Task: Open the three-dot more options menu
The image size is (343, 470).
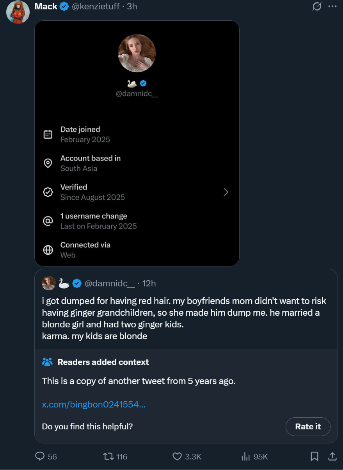Action: (x=332, y=6)
